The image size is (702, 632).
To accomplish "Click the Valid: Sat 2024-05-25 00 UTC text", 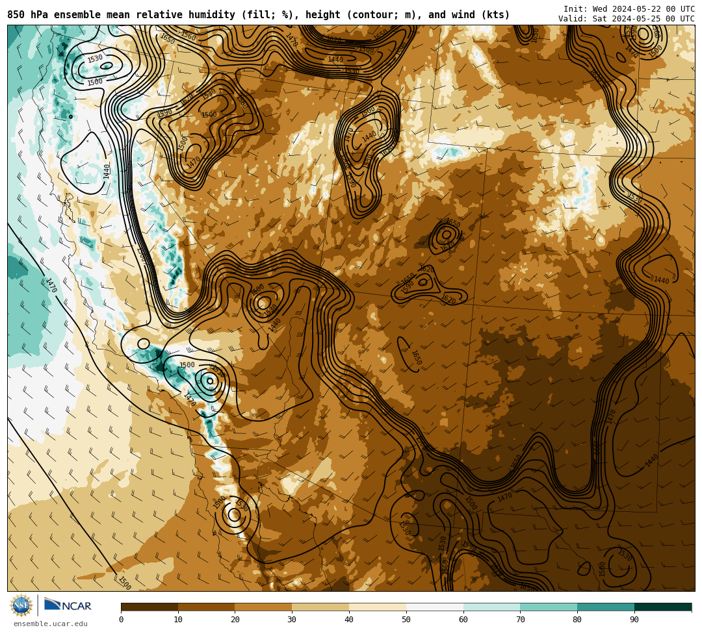I will pyautogui.click(x=627, y=19).
